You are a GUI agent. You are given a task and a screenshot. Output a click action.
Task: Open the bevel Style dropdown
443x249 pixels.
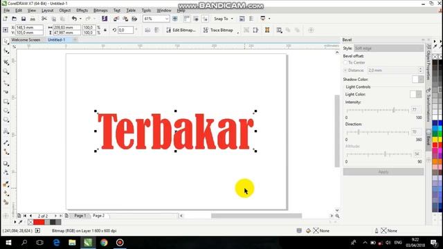(389, 48)
